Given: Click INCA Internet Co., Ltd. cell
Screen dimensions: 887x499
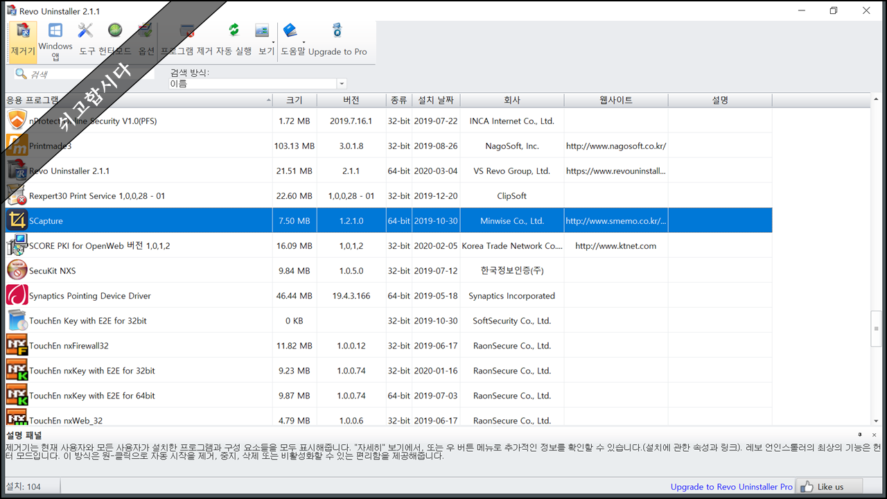Looking at the screenshot, I should click(x=512, y=121).
